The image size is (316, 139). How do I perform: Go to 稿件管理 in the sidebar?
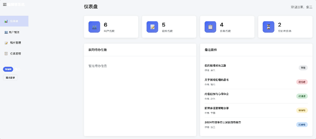click(15, 43)
